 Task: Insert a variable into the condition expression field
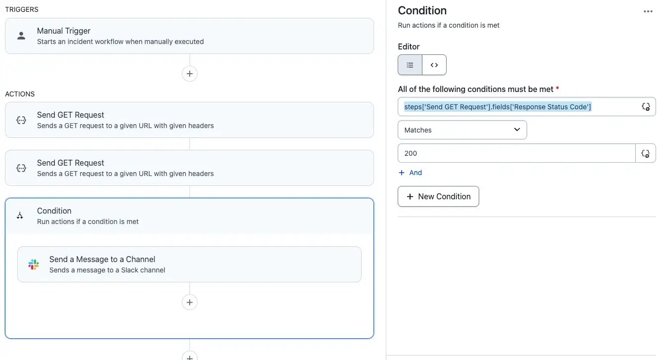[646, 106]
